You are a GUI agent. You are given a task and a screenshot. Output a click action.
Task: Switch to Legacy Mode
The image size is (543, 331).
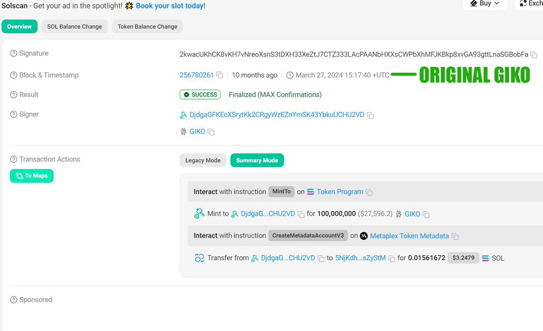click(x=203, y=160)
